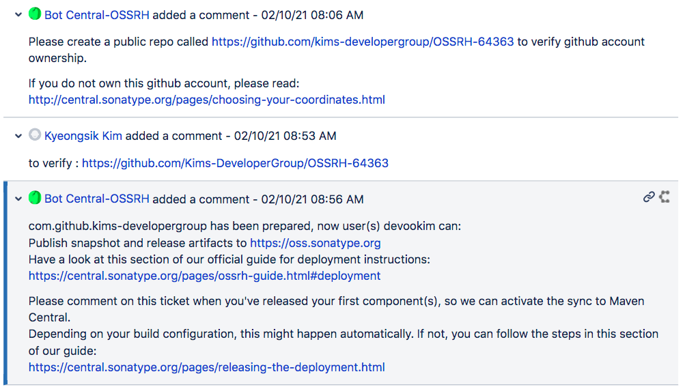The height and width of the screenshot is (387, 685).
Task: Collapse the 08:56 AM Bot Central-OSSRH comment
Action: tap(18, 199)
